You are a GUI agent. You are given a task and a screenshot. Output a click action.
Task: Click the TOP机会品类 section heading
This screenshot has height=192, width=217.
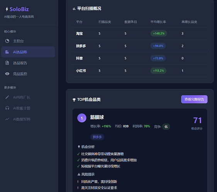89,99
